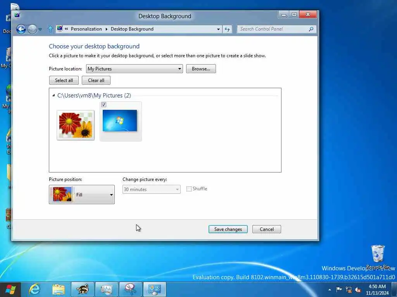Click the greyed Forward navigation button
397x297 pixels.
(x=32, y=29)
